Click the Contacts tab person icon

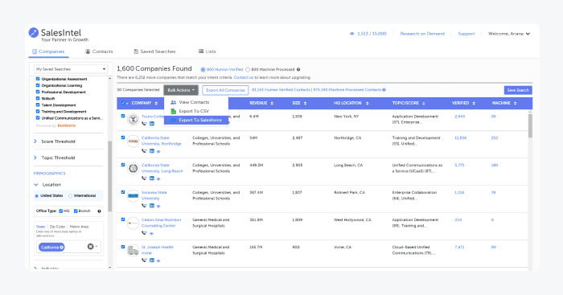(x=88, y=51)
